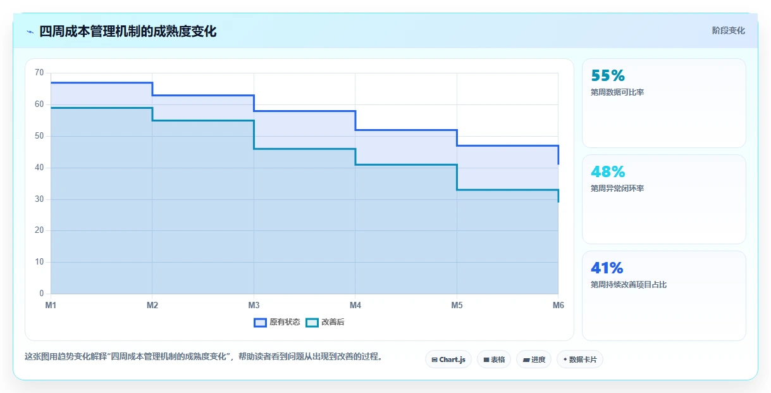The width and height of the screenshot is (771, 393).
Task: Click the 表格 tag chip
Action: coord(494,359)
